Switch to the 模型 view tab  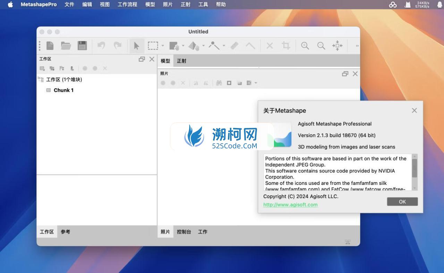[x=165, y=61]
